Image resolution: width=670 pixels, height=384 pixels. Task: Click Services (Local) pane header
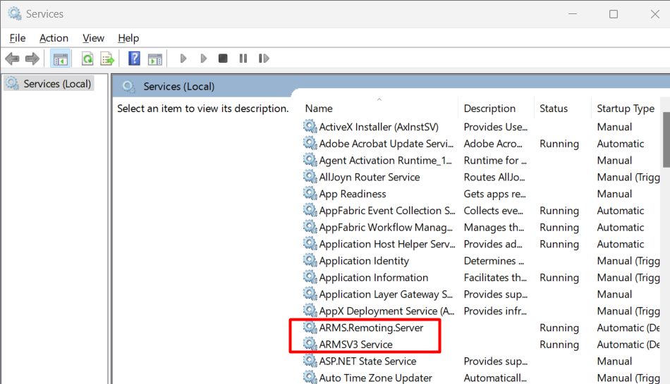(x=178, y=86)
